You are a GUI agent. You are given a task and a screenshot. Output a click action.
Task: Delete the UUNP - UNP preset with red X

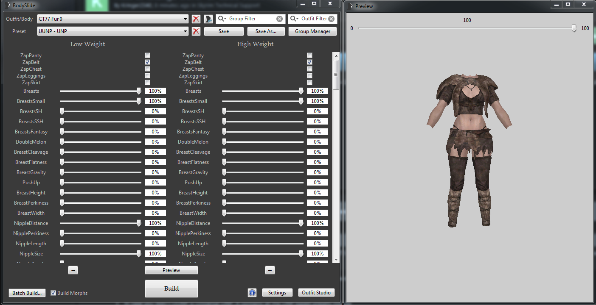196,31
